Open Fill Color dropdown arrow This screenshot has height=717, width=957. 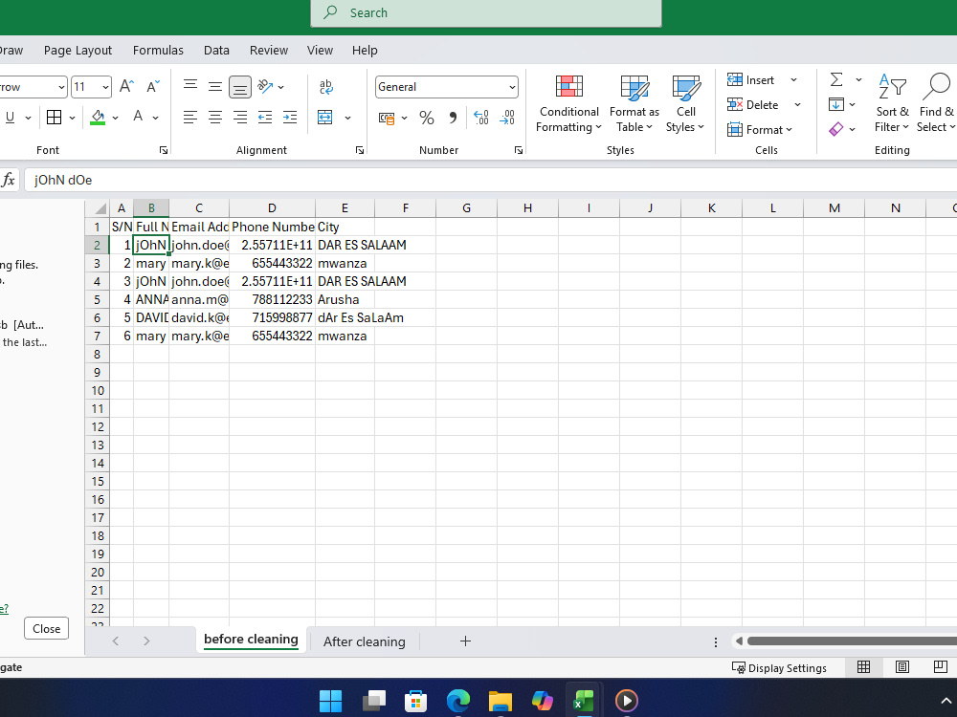[116, 118]
